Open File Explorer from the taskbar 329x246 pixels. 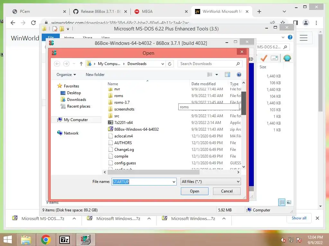26,240
